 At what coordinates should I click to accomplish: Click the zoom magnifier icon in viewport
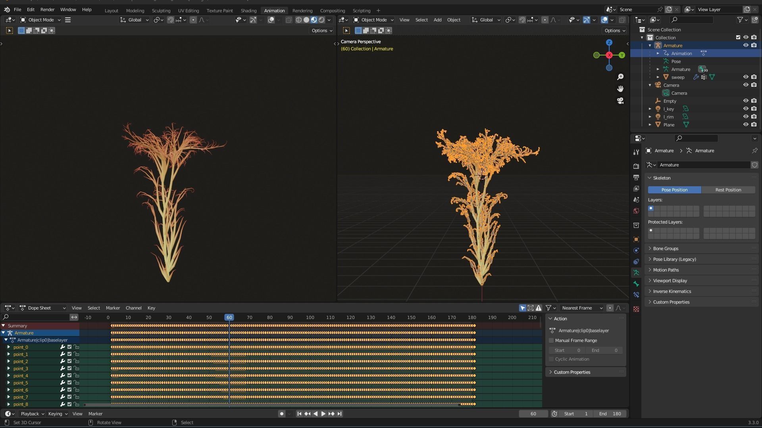[620, 77]
